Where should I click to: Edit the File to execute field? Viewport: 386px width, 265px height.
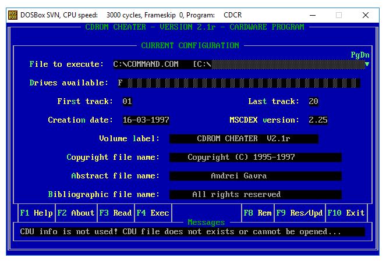[239, 65]
